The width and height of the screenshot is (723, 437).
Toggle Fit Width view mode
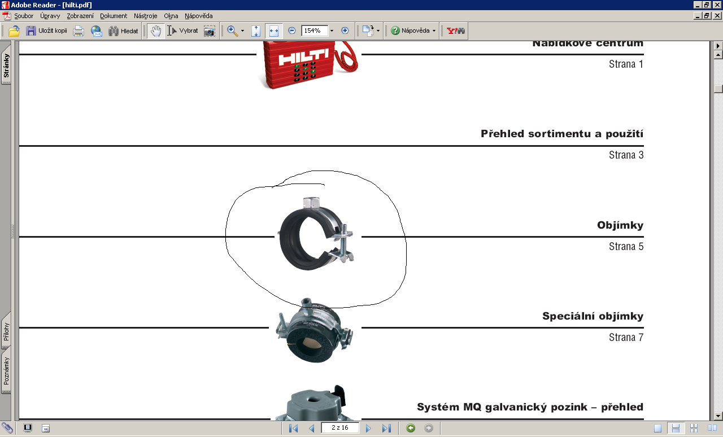coord(274,31)
